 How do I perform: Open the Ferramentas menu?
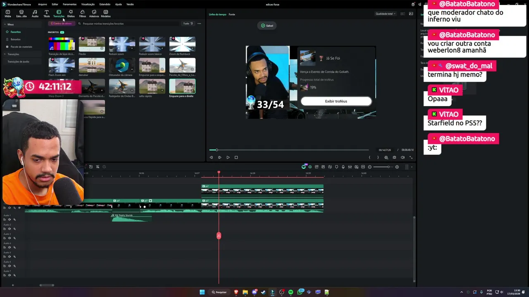(69, 4)
